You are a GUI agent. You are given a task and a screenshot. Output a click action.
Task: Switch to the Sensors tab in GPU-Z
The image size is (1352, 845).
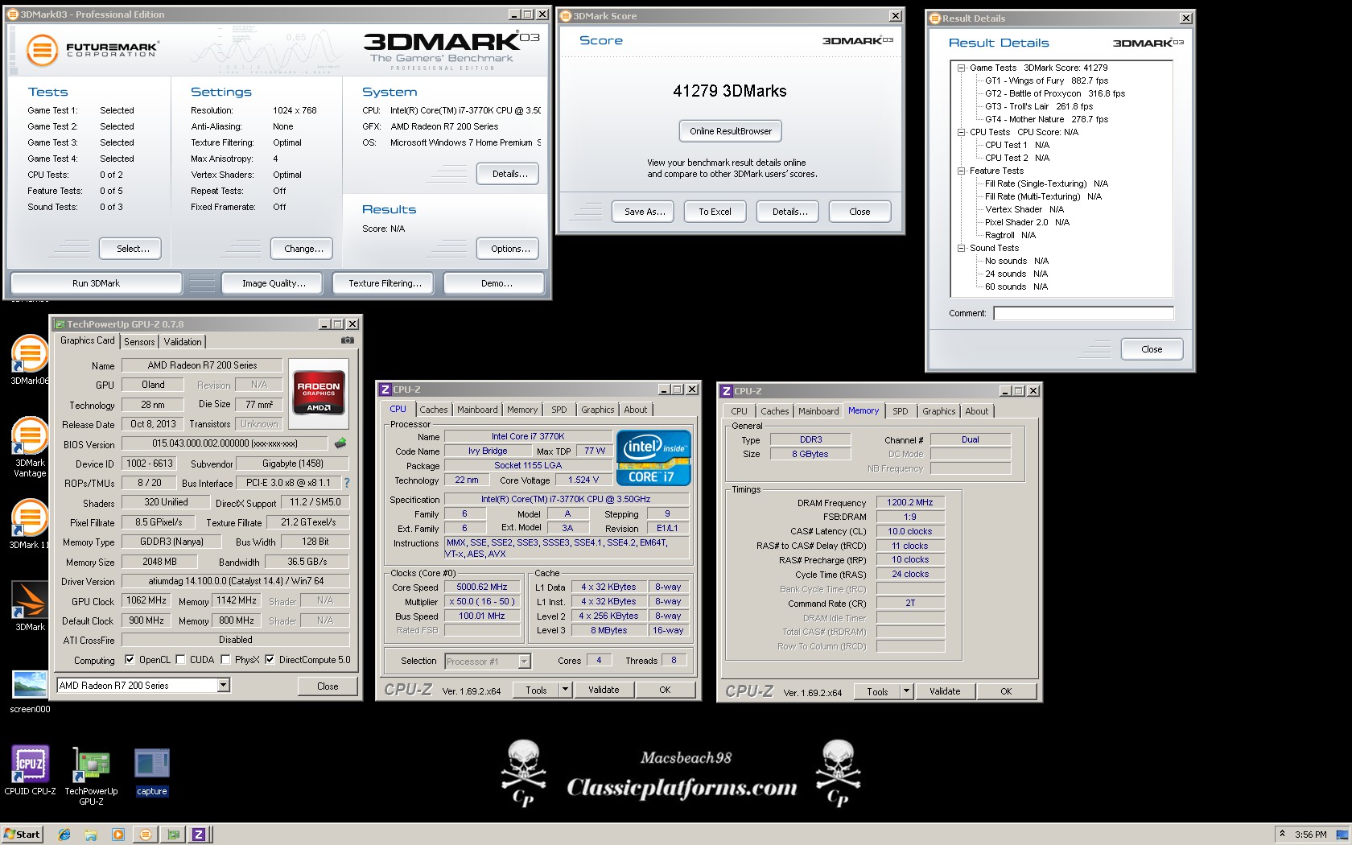tap(139, 342)
